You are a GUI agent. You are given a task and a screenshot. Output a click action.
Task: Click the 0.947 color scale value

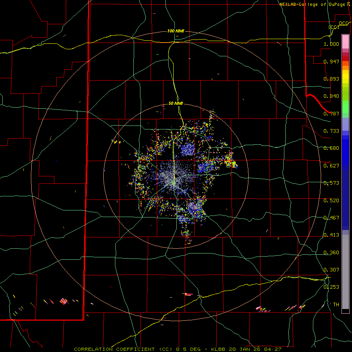[x=331, y=61]
